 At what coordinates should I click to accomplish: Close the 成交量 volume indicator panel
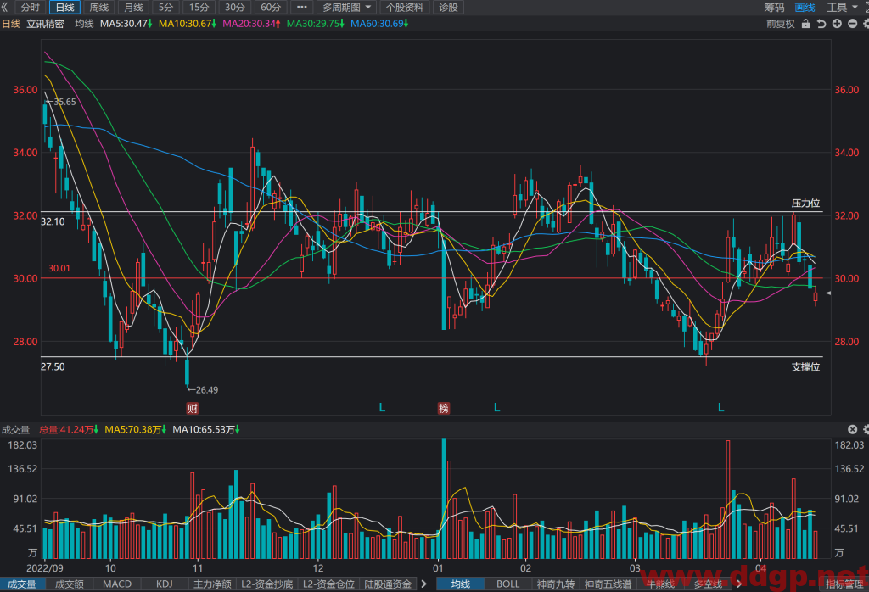pos(852,429)
